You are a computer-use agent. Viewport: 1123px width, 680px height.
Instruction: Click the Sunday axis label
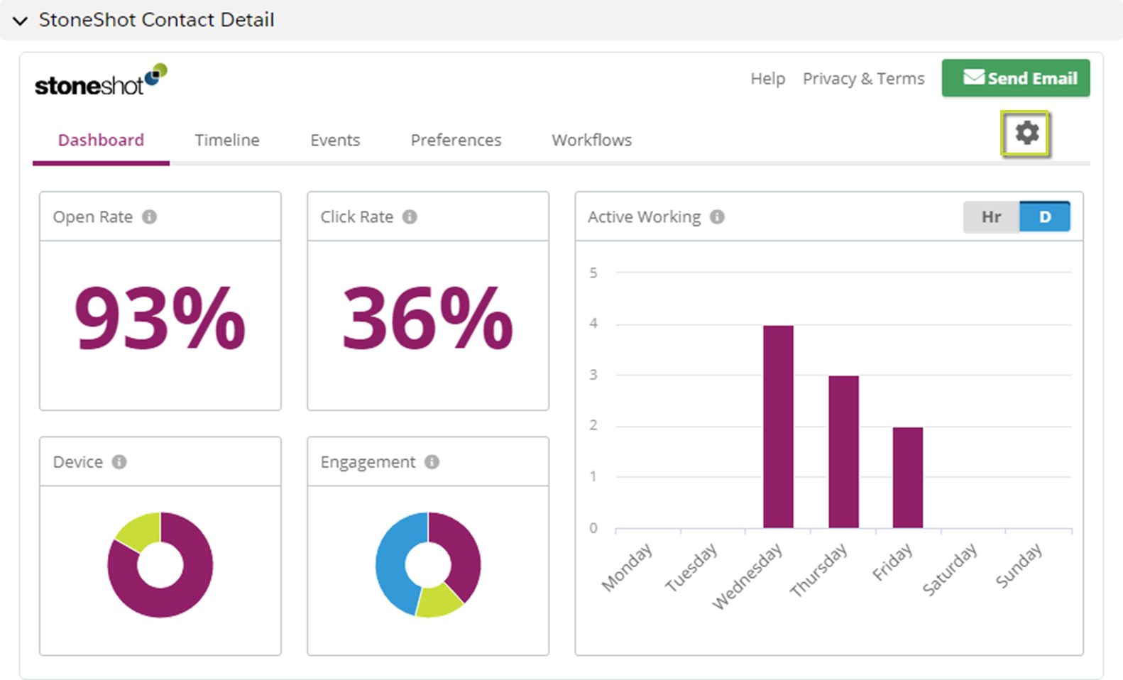[1019, 566]
